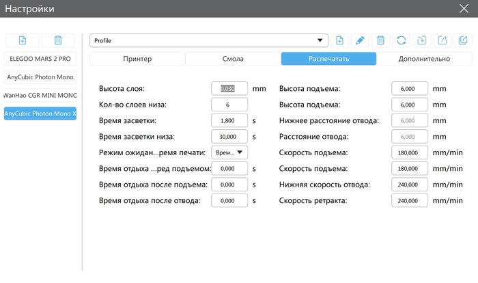Delete the profile using the trash icon in the profile toolbar

click(x=381, y=41)
